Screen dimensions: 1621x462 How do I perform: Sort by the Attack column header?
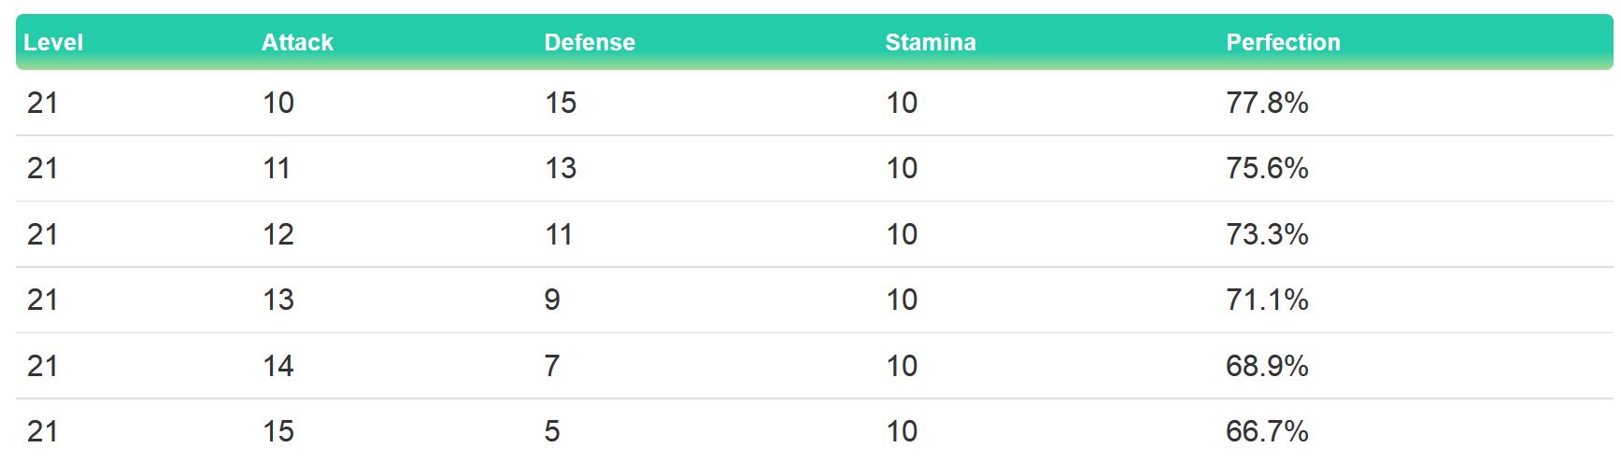(297, 42)
